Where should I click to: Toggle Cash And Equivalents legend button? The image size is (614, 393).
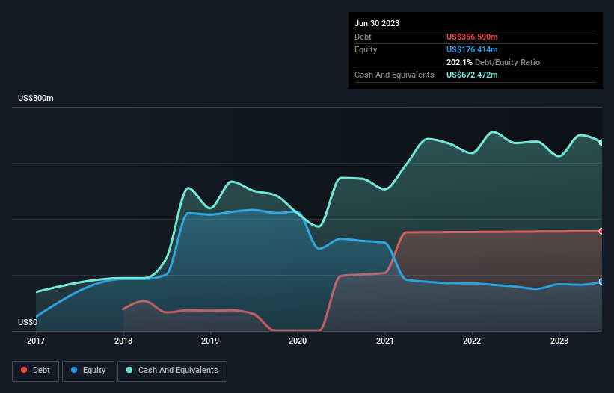pyautogui.click(x=172, y=371)
